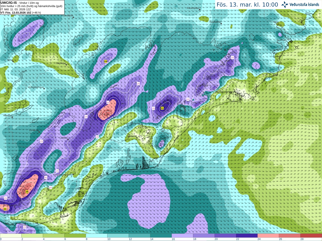Image resolution: width=322 pixels, height=241 pixels.
Task: Click the 24–26 m/s pink swatch
Action: (x=268, y=236)
